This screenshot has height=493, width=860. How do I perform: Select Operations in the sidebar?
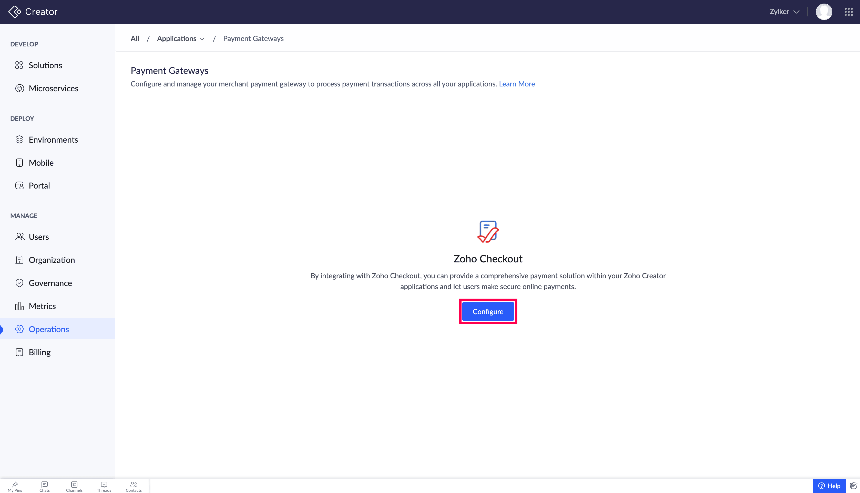(x=49, y=329)
